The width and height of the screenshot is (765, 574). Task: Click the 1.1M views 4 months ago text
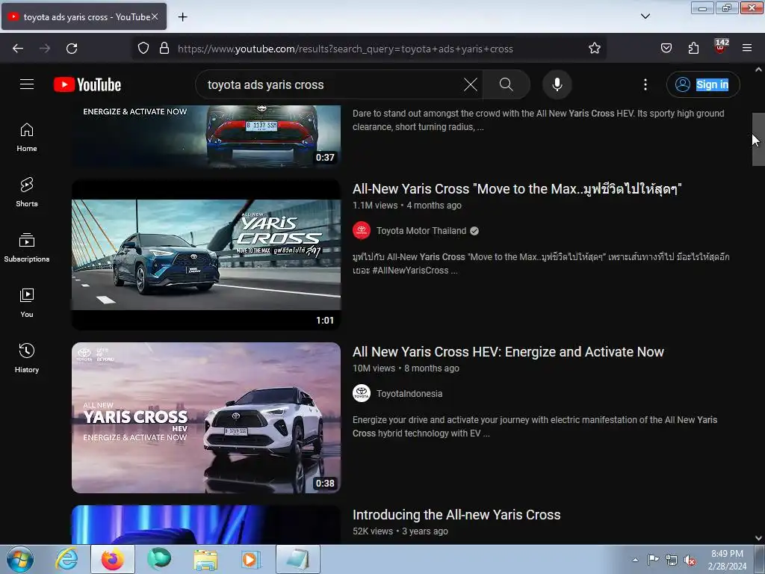coord(407,206)
